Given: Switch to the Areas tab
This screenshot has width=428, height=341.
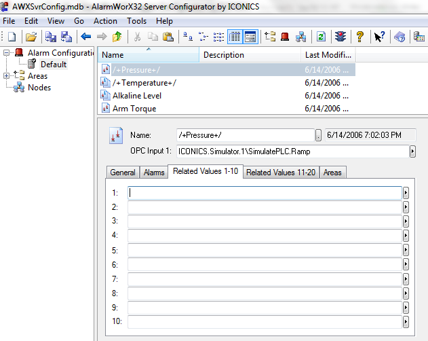Looking at the screenshot, I should point(332,173).
